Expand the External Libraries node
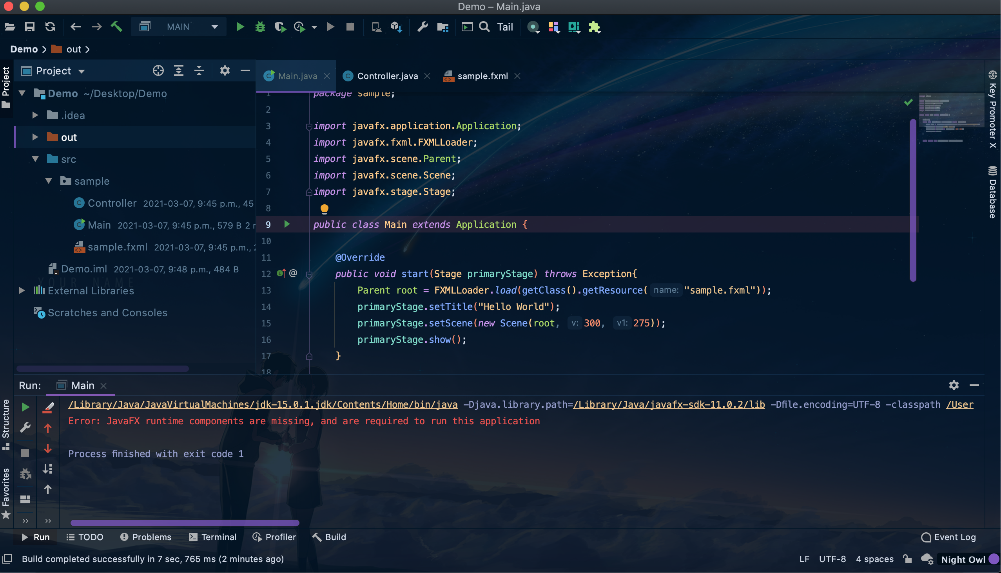 pyautogui.click(x=22, y=290)
